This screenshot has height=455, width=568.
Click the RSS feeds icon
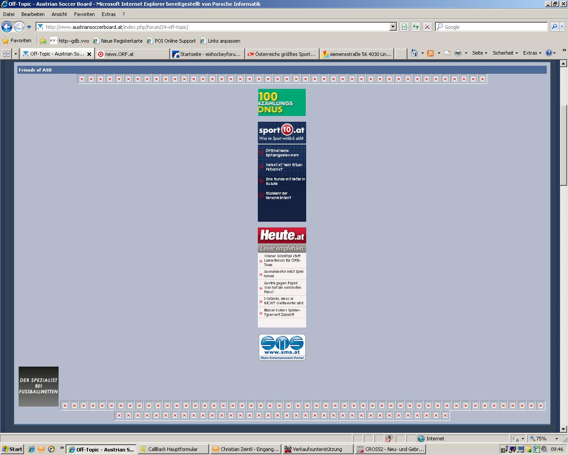[430, 53]
